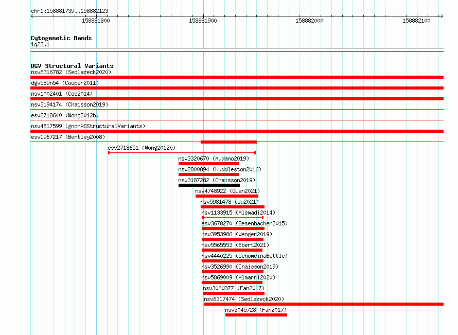The height and width of the screenshot is (335, 458).
Task: Click the red bar of nsv3045728 (Fan2017)
Action: 256,315
